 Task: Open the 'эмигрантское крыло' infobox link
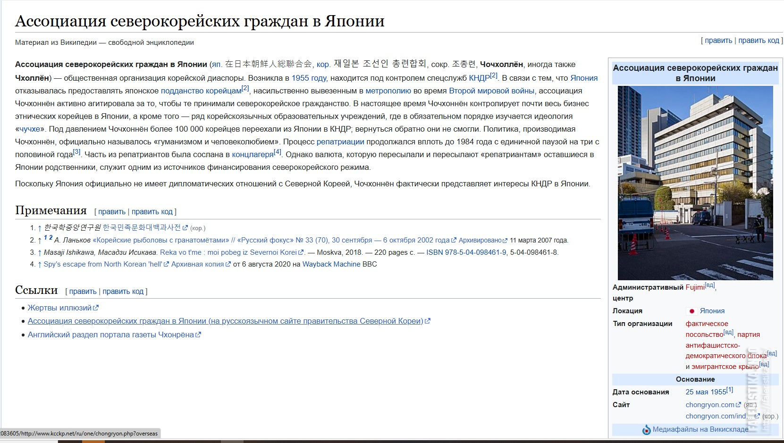(x=725, y=367)
